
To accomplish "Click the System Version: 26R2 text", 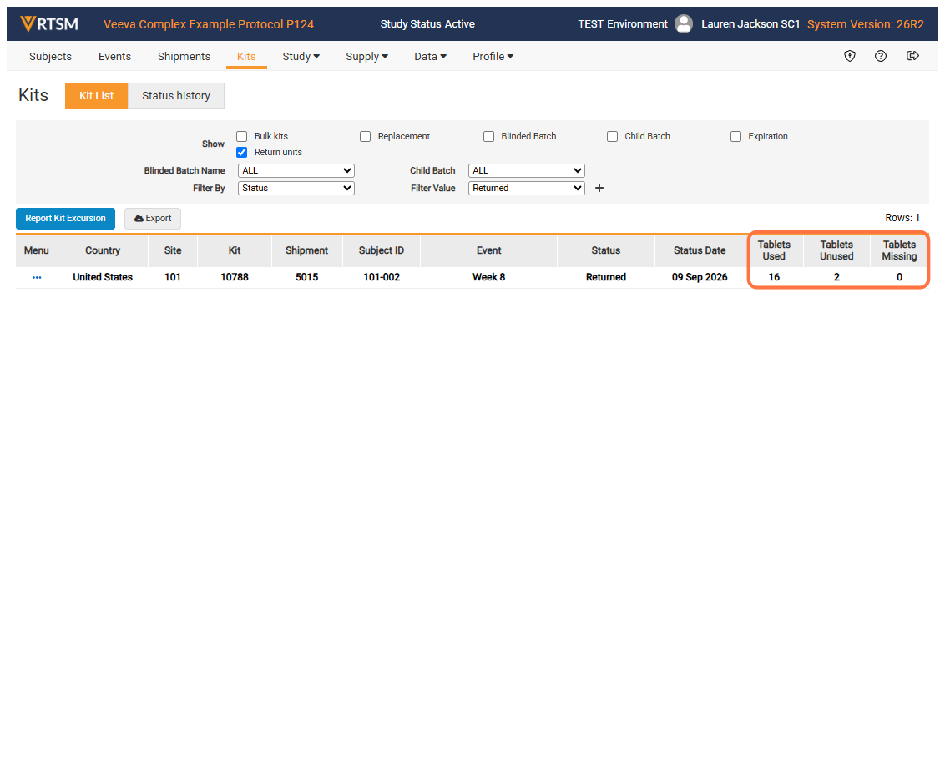I will [x=866, y=24].
